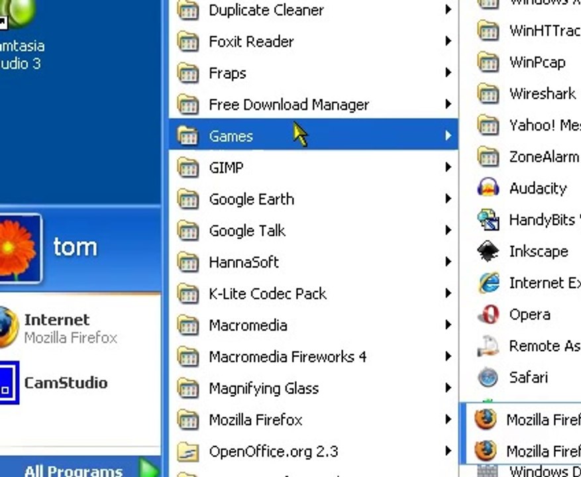This screenshot has height=477, width=581.
Task: Expand the Games submenu arrow
Action: pyautogui.click(x=448, y=135)
